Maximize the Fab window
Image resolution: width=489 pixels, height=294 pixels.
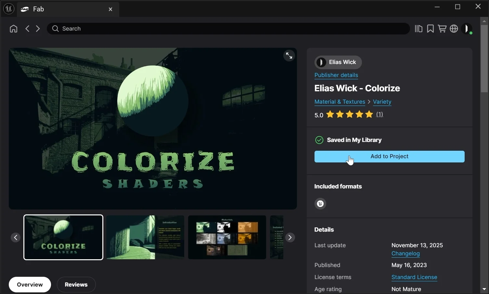(458, 7)
